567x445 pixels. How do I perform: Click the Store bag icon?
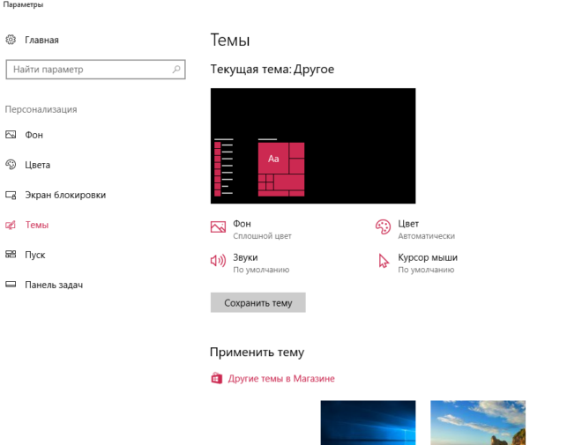(x=217, y=378)
